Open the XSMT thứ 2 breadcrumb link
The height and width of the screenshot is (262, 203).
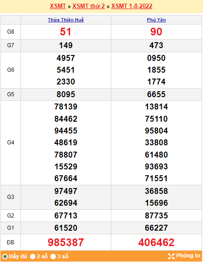point(89,6)
